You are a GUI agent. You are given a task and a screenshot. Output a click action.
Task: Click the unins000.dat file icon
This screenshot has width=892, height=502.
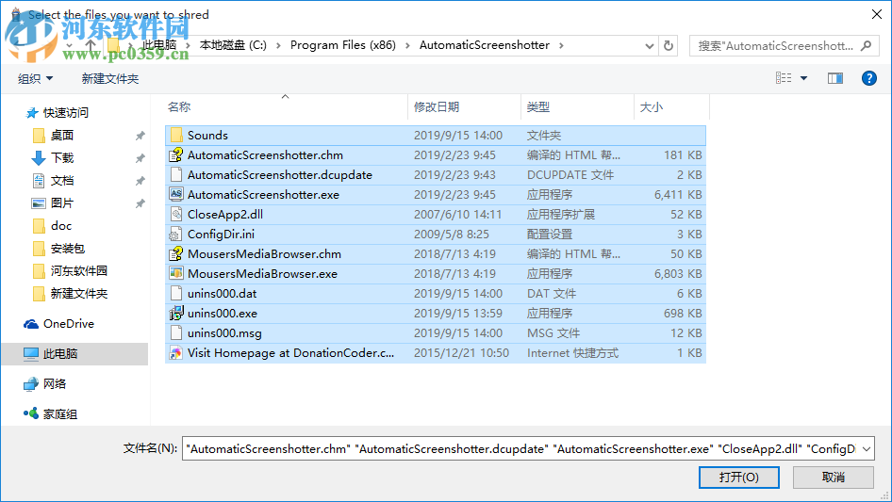click(176, 293)
